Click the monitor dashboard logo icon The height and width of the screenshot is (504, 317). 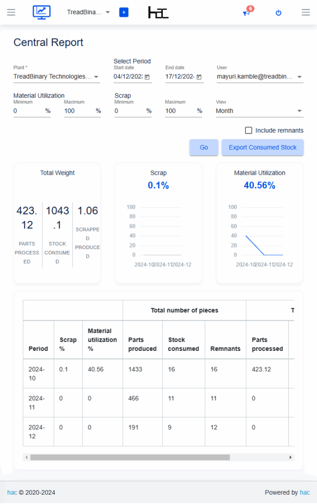click(x=41, y=12)
